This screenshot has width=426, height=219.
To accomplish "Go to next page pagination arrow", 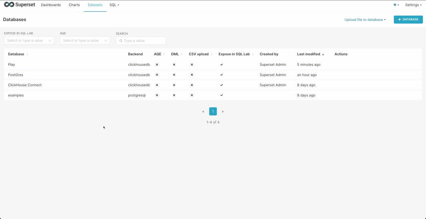I will point(223,111).
